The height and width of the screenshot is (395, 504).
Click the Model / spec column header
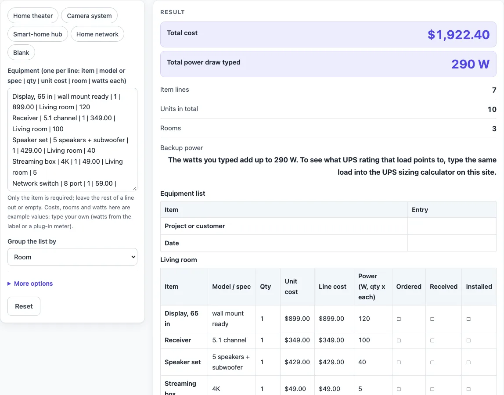(231, 286)
